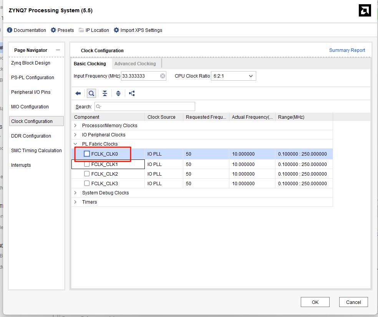Expand the Timers group
Screen dimensions: 378x317
(x=75, y=202)
